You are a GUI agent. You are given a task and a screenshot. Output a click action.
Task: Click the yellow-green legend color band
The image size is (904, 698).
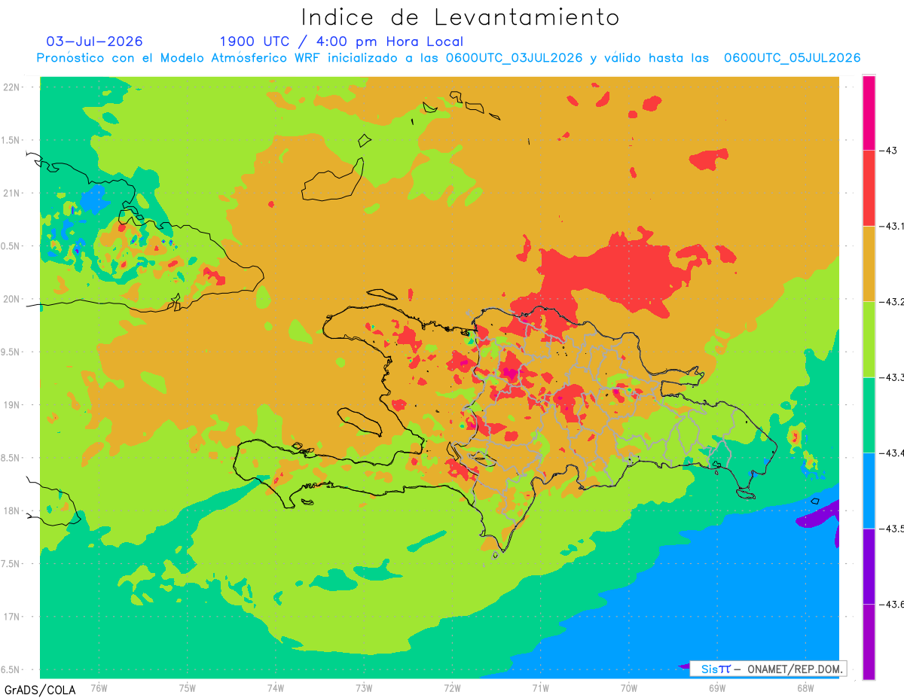(x=869, y=340)
